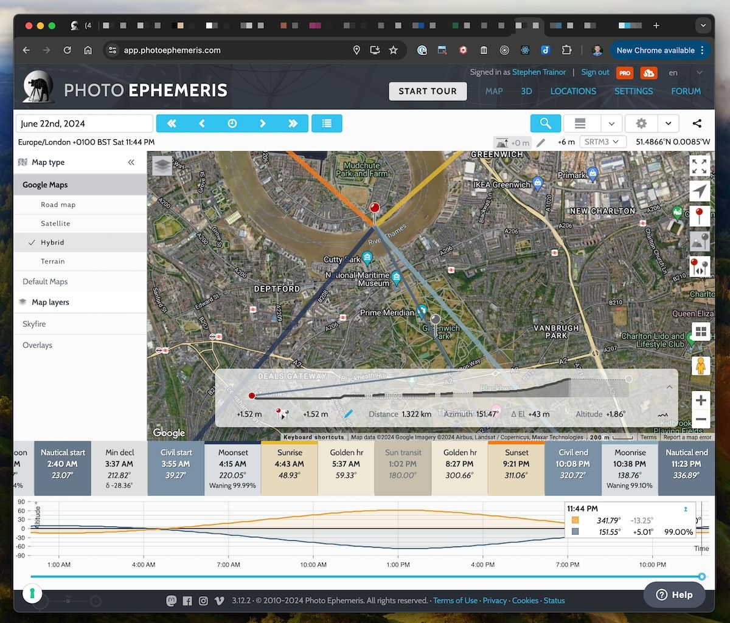Open the dropdown arrow beside the gear
Viewport: 730px width, 623px height.
pyautogui.click(x=668, y=123)
